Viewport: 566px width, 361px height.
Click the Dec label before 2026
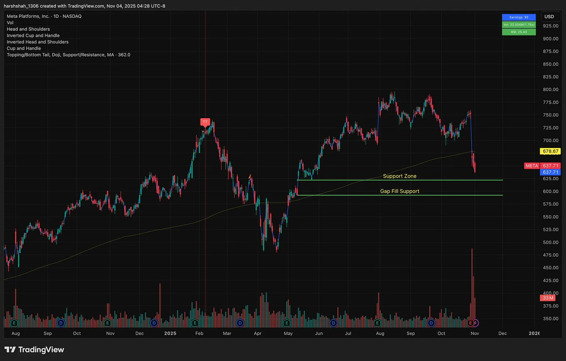click(503, 333)
